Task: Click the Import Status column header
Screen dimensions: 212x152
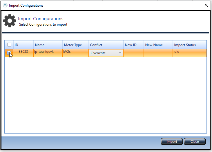Action: point(189,45)
